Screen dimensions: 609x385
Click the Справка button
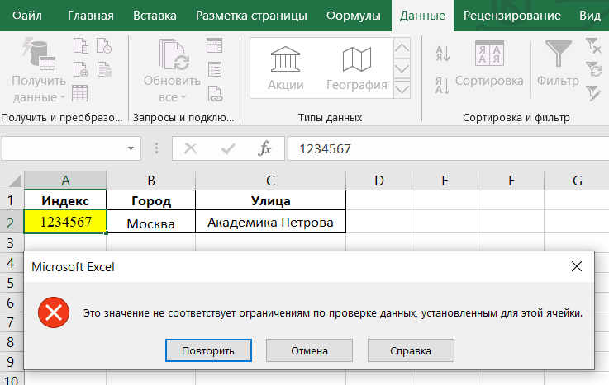click(411, 350)
